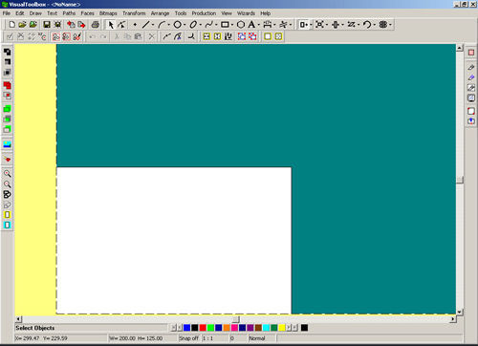
Task: Pick the cyan color swatch
Action: coord(266,328)
